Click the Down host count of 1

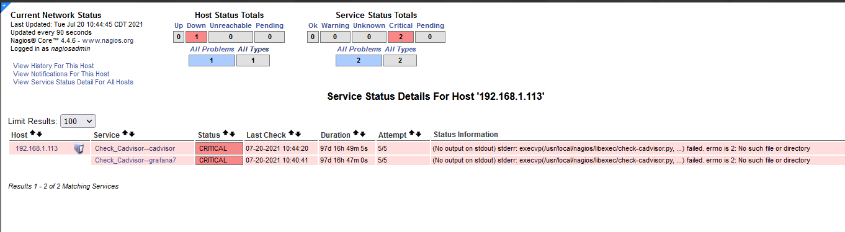click(x=196, y=37)
